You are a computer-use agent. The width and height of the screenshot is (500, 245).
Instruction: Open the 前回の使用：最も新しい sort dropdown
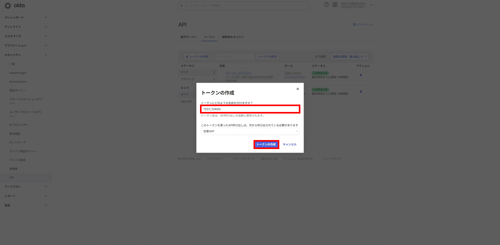tap(350, 57)
